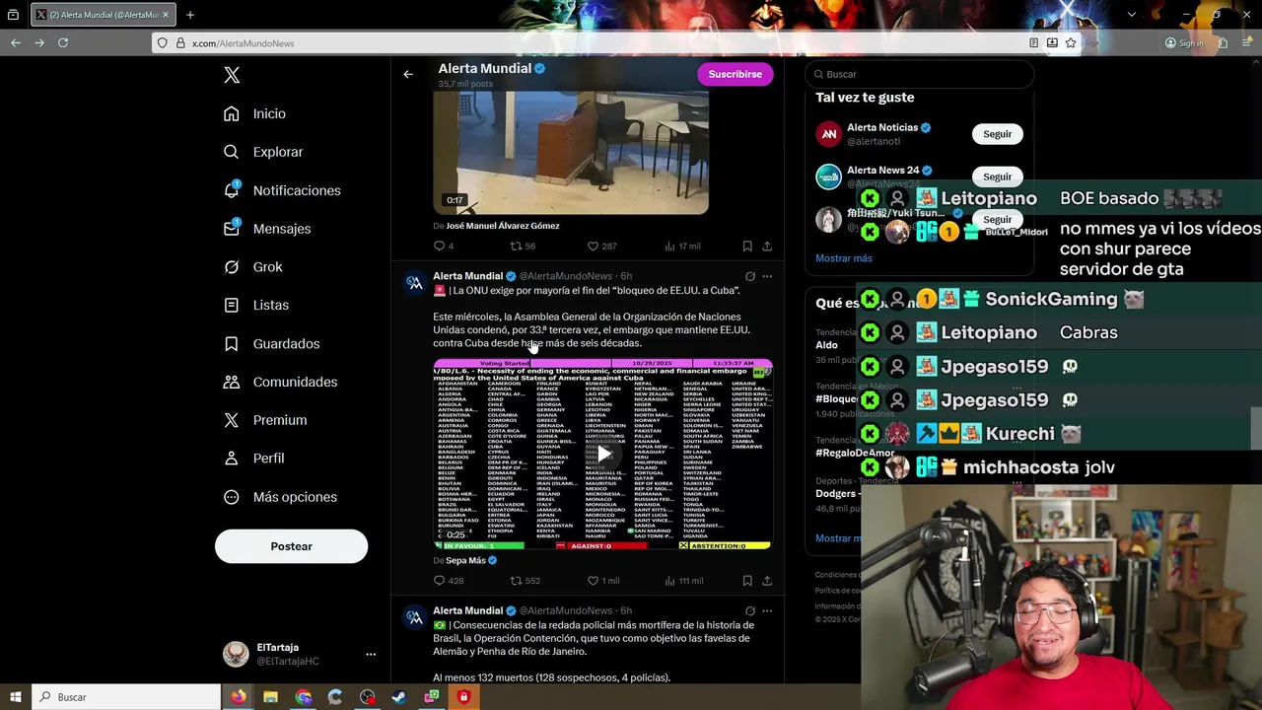Follow Alerta Noticias
Viewport: 1262px width, 710px height.
coord(997,134)
